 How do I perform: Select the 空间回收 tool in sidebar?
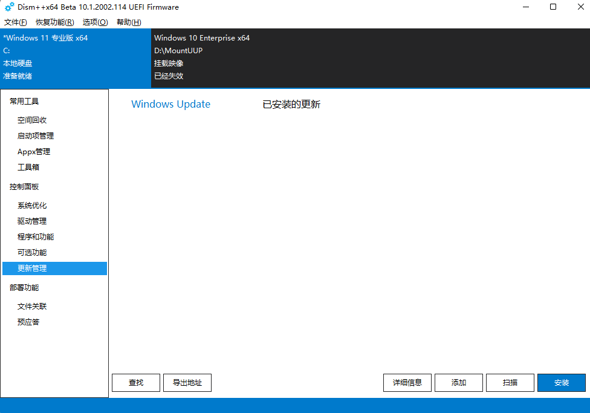click(33, 120)
